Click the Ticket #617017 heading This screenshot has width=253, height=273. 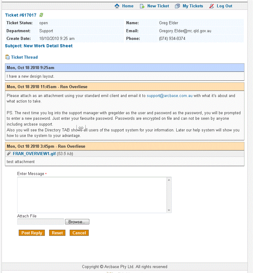click(21, 15)
